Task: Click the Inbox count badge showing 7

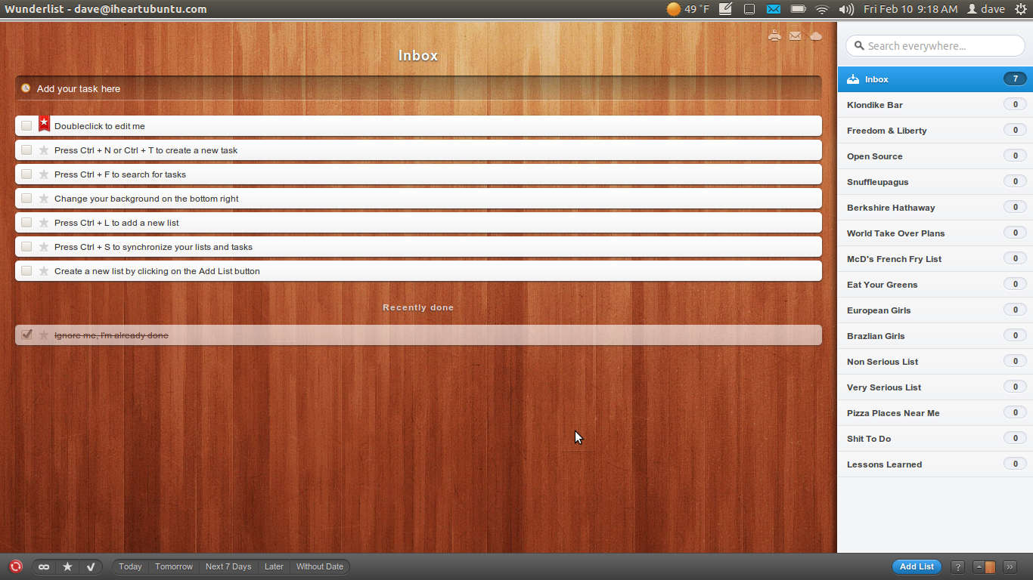Action: tap(1015, 79)
